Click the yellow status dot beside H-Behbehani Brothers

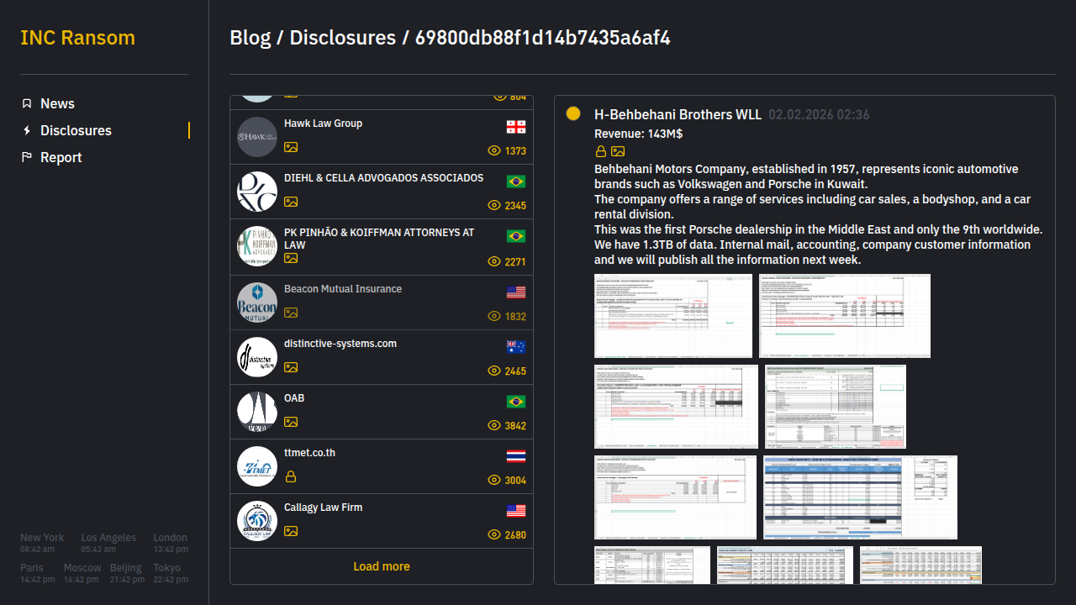(573, 113)
